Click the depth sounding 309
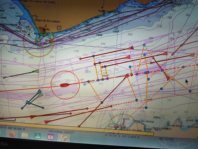 click(52, 57)
